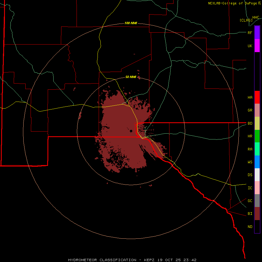Click the HA legend label
262x262 pixels.
250,98
